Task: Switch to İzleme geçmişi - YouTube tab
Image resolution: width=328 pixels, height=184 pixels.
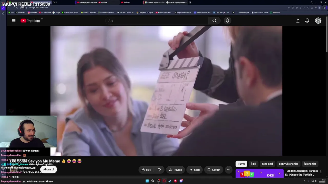Action: pos(87,2)
